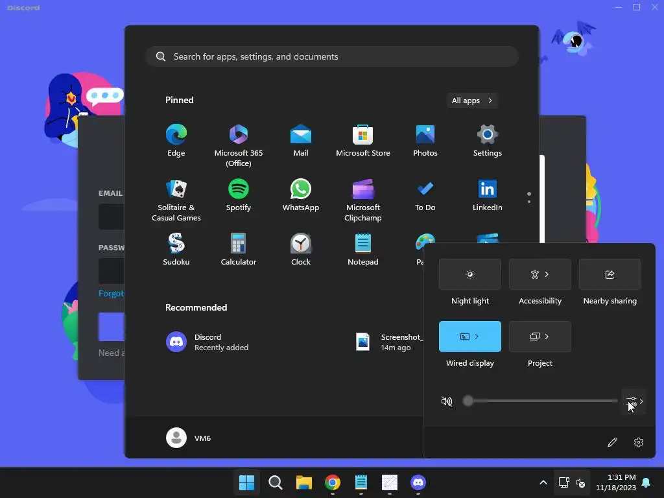Click Forgot password link in Discord

112,293
